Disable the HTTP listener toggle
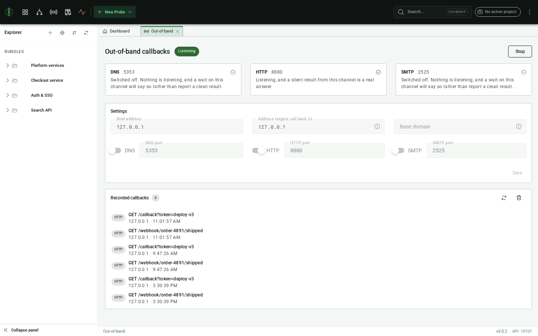The width and height of the screenshot is (538, 336). pyautogui.click(x=259, y=150)
